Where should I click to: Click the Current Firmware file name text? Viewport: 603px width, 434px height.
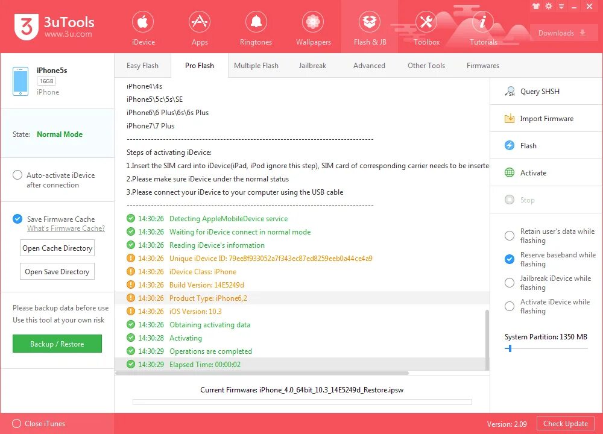click(331, 390)
